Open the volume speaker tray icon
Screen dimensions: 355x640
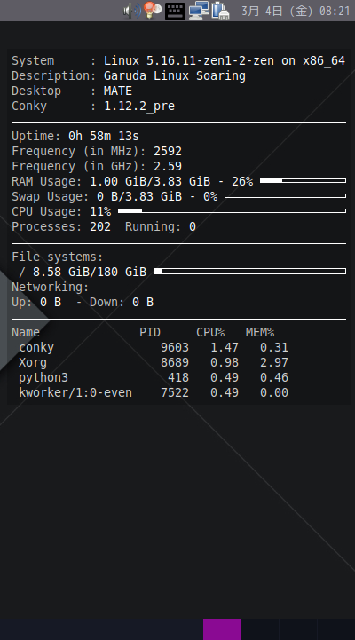point(132,11)
